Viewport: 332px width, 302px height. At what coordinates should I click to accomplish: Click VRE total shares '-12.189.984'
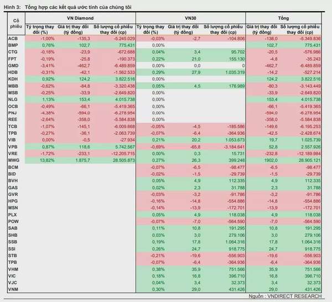click(309, 154)
